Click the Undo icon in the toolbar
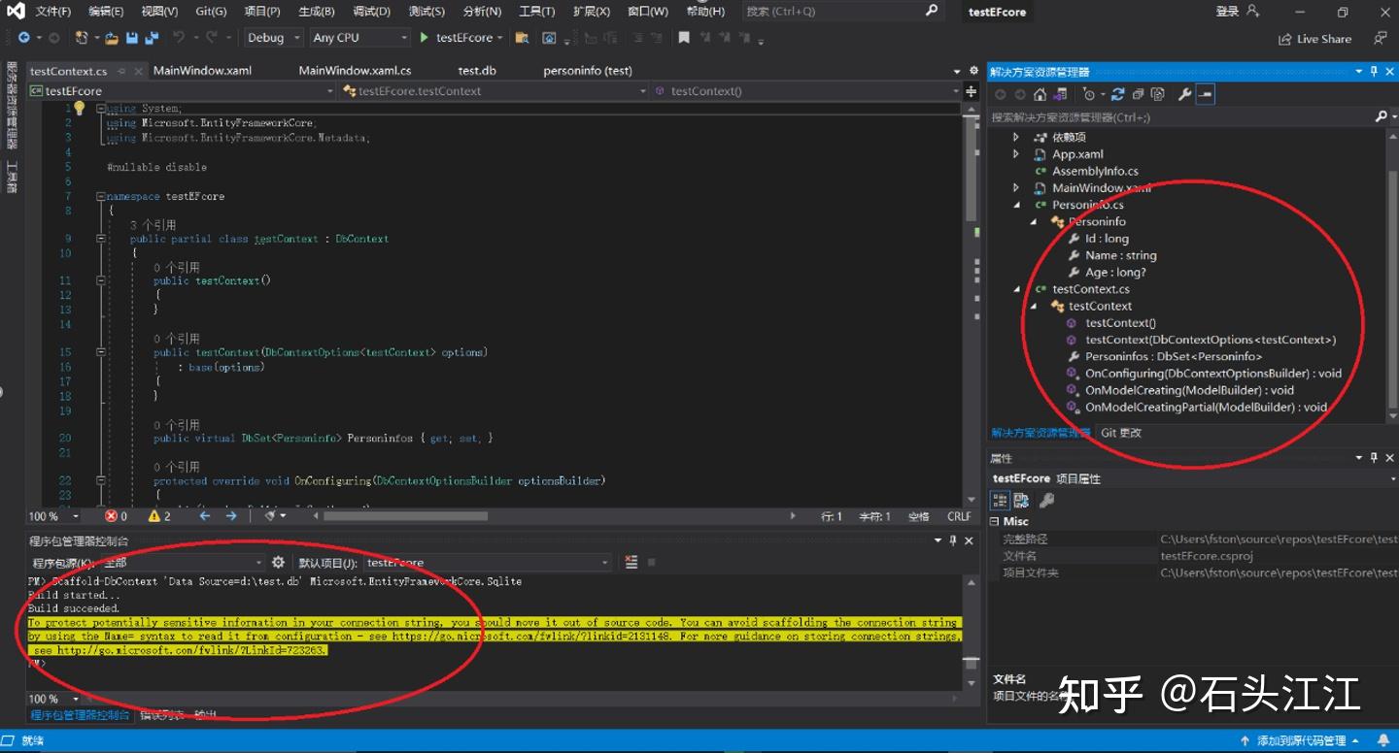The image size is (1399, 753). pos(180,37)
